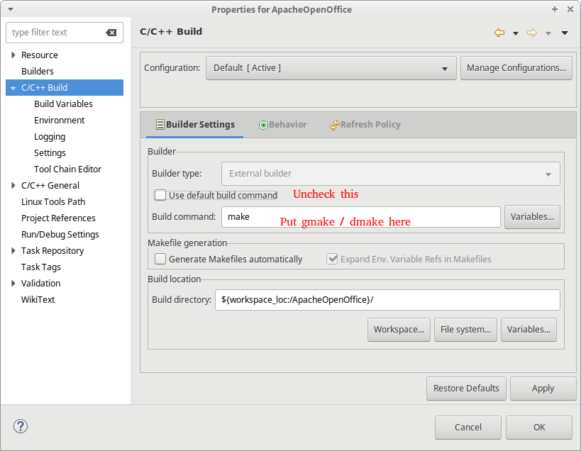
Task: Close the Properties dialog
Action: click(570, 9)
